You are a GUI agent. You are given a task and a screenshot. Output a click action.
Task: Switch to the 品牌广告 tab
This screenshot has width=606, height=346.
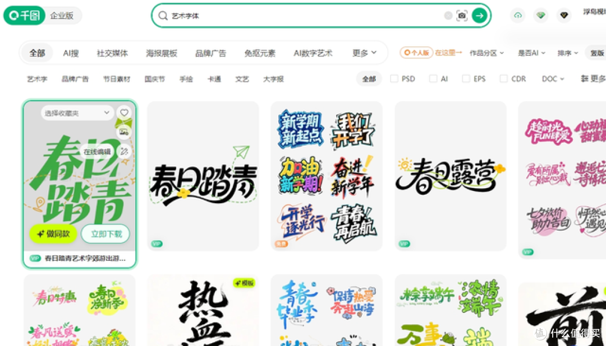coord(210,53)
